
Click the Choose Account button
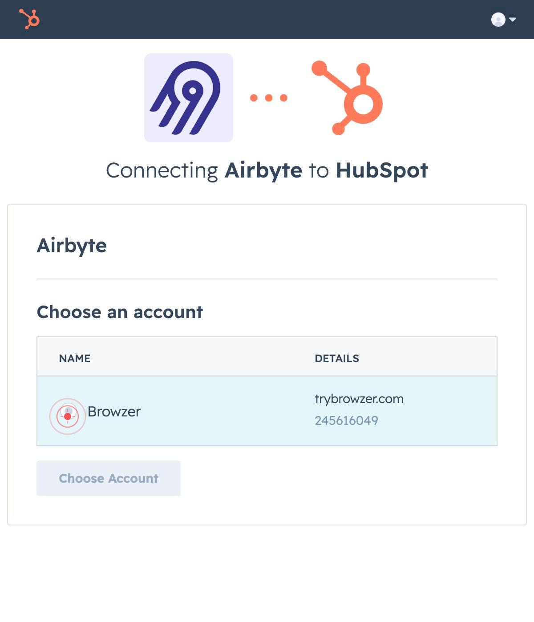pos(109,478)
